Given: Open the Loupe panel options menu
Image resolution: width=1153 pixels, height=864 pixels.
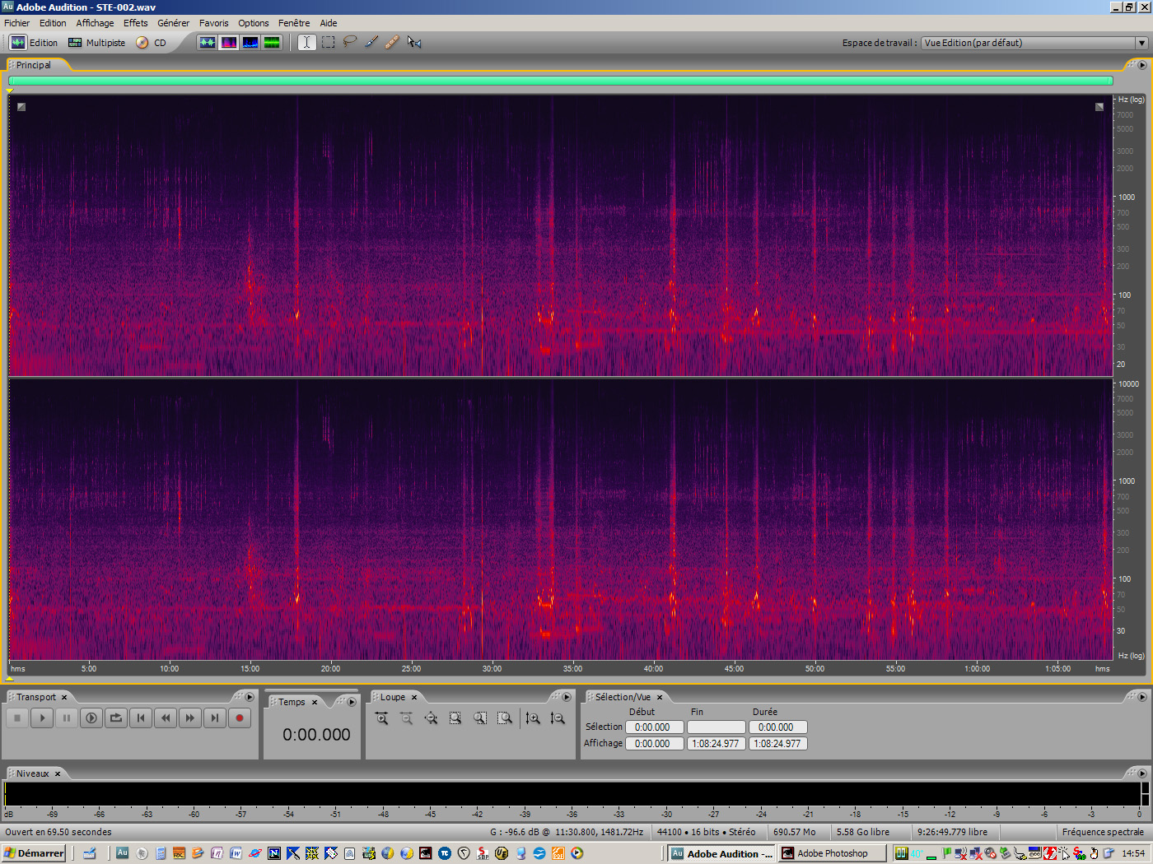Looking at the screenshot, I should (x=567, y=698).
